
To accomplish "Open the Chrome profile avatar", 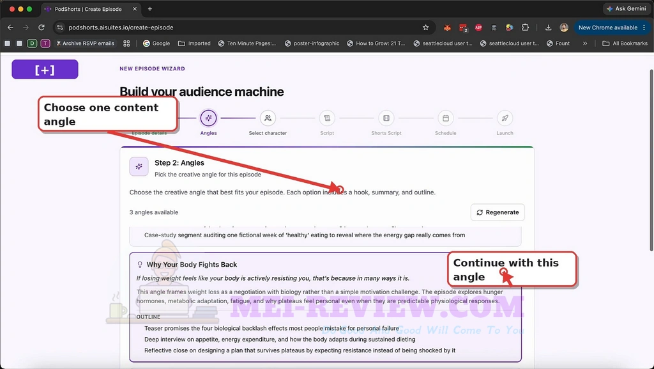I will point(564,27).
